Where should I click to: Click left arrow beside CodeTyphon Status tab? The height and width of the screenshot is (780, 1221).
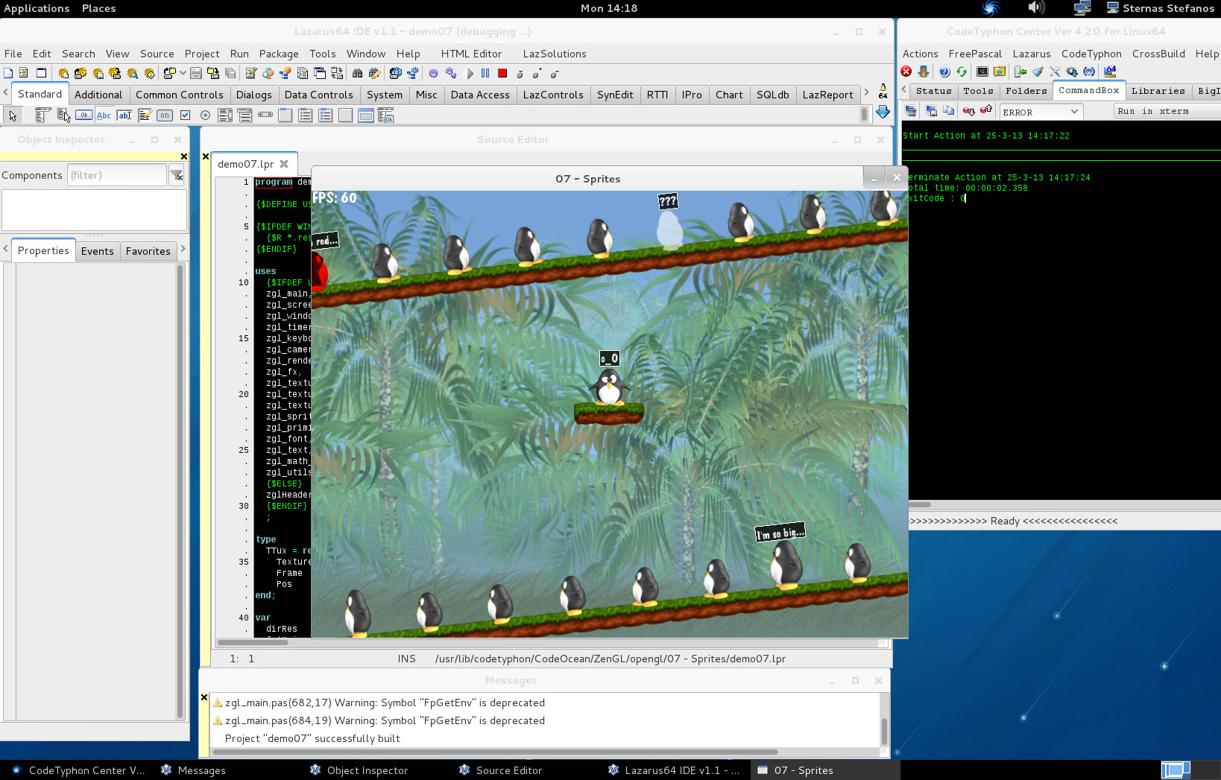(904, 89)
